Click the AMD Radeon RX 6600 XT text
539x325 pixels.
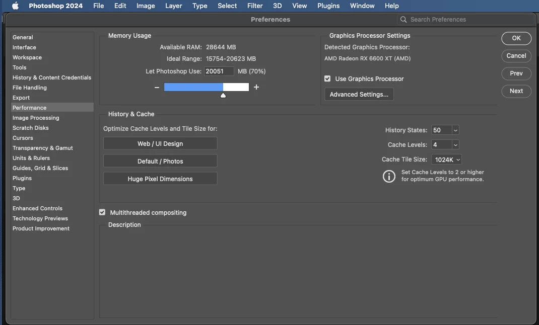point(367,58)
